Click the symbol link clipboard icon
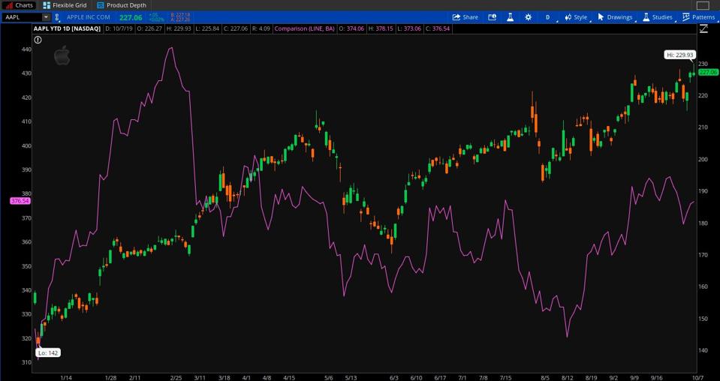This screenshot has width=720, height=381. pos(57,17)
